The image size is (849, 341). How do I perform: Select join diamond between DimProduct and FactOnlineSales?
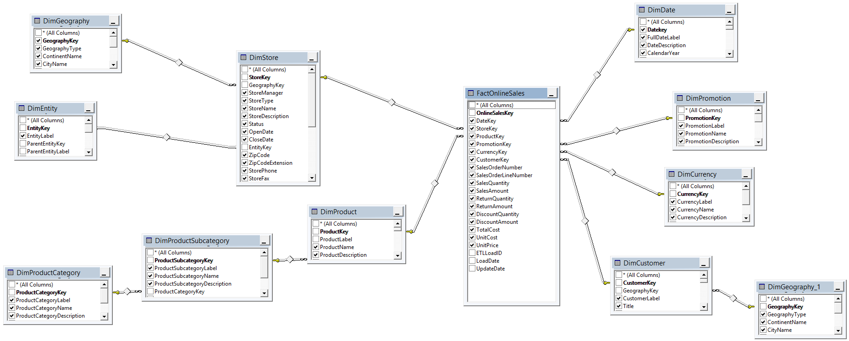[x=435, y=183]
